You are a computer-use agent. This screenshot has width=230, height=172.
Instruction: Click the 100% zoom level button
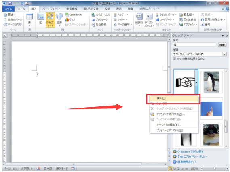[194, 168]
